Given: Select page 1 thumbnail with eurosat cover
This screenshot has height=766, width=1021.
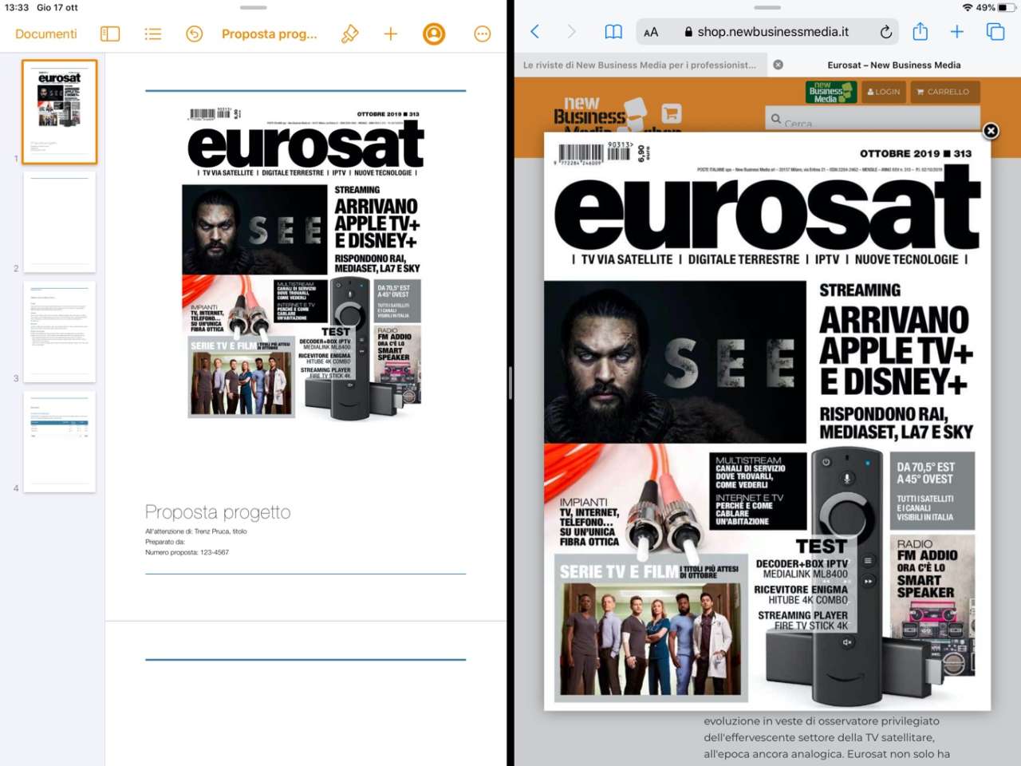Looking at the screenshot, I should pyautogui.click(x=60, y=112).
